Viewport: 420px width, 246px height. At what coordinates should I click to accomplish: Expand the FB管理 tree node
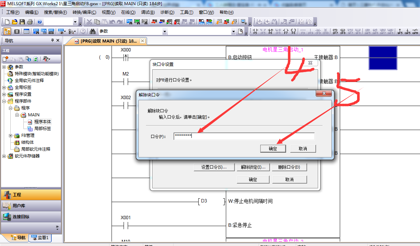coord(11,136)
